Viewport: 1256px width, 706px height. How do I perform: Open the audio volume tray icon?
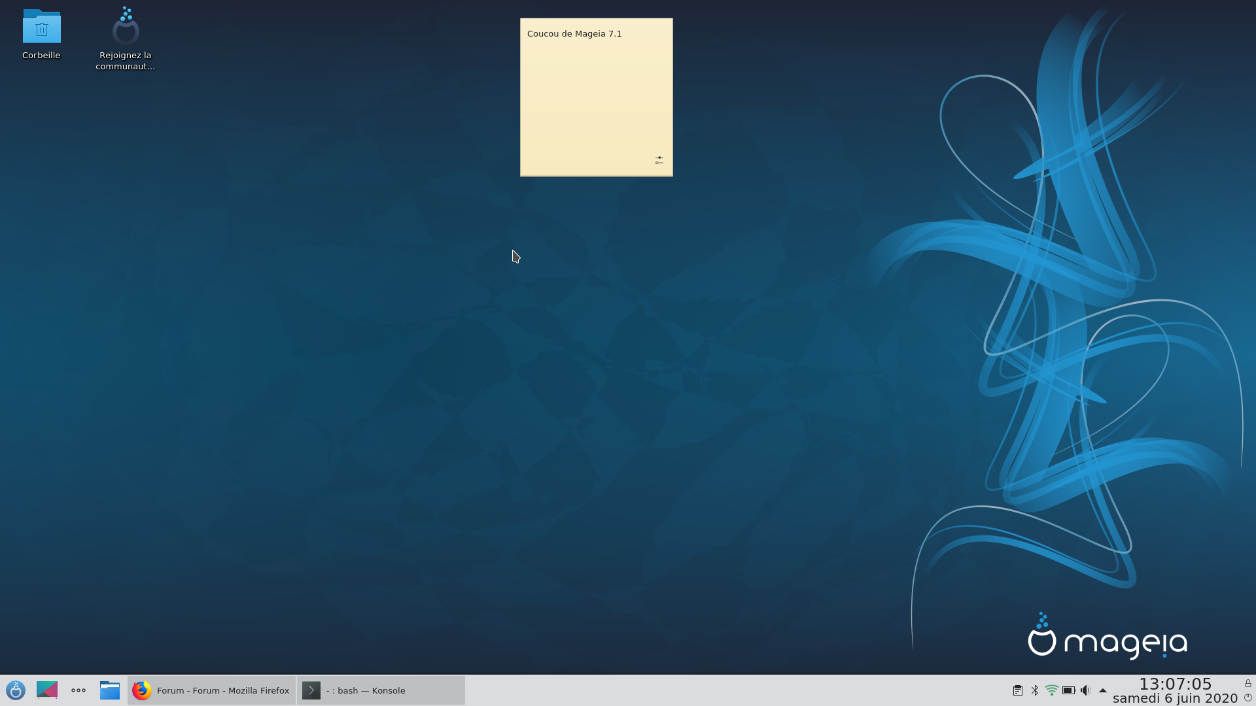[x=1086, y=690]
